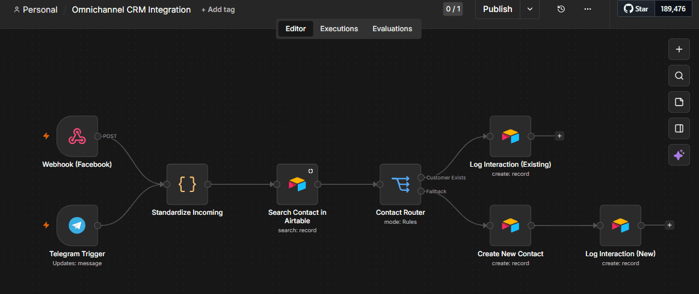This screenshot has height=294, width=699.
Task: Click the Search Contact in Airtable label
Action: 297,217
